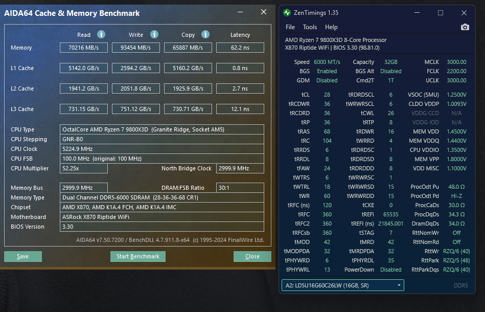Click the North Bridge Clock 2999.9 MHz field
The image size is (485, 312).
pyautogui.click(x=240, y=168)
